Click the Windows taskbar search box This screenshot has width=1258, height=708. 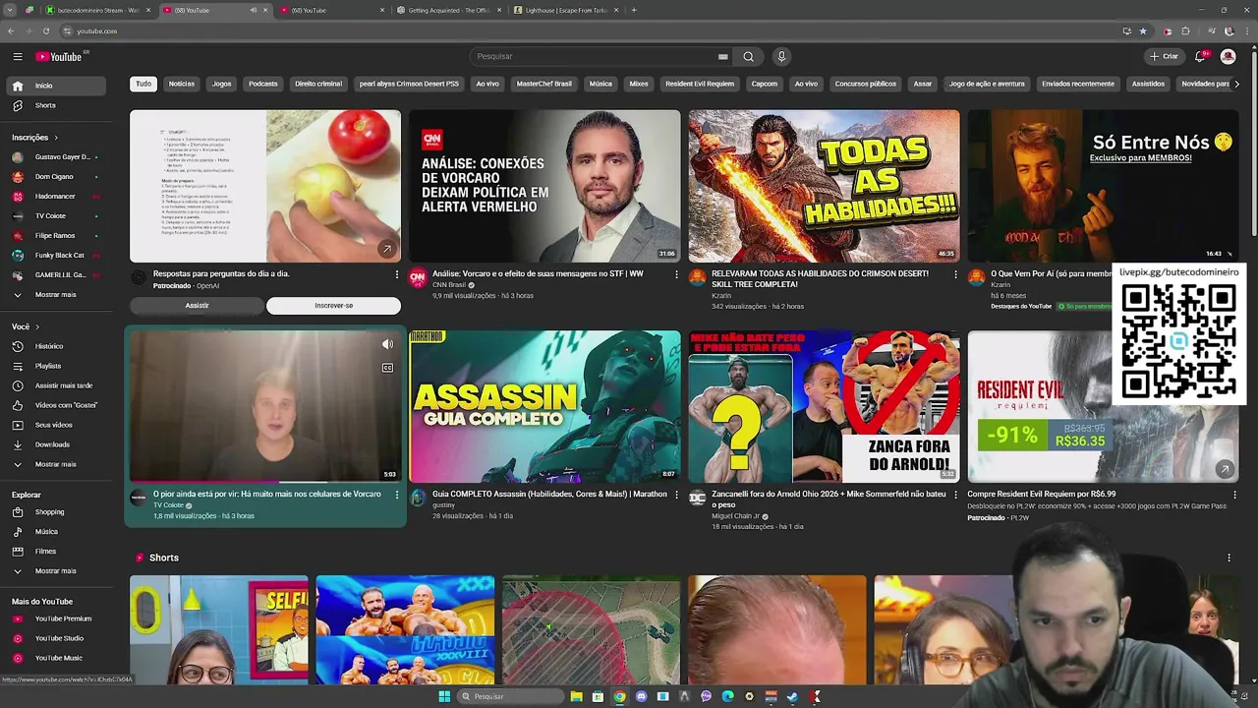click(510, 696)
